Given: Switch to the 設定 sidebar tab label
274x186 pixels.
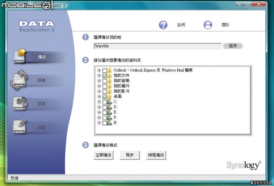Looking at the screenshot, I should coord(42,104).
